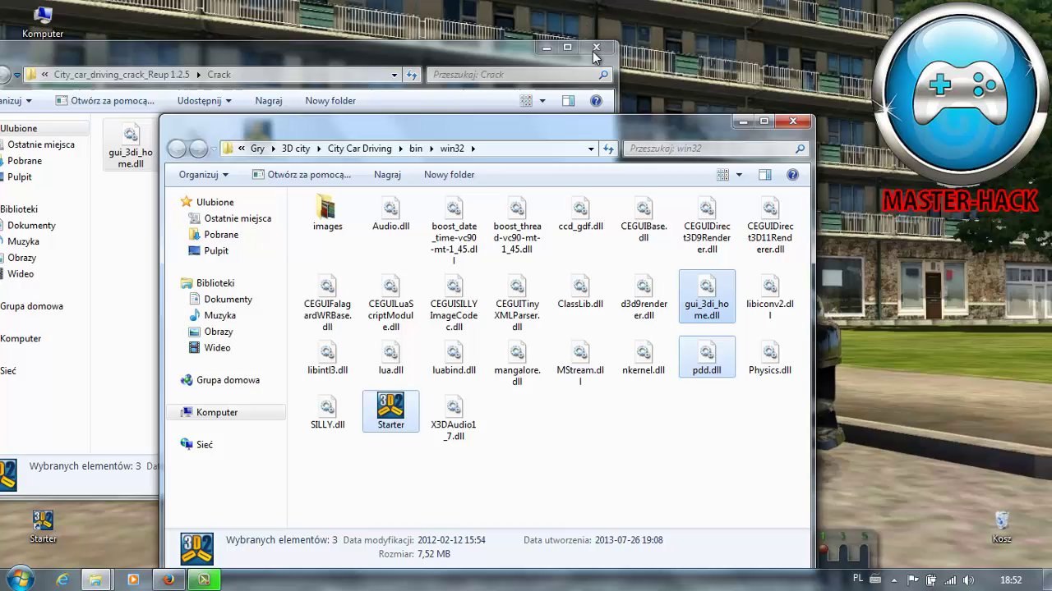Select the ClassLib.dll file
The width and height of the screenshot is (1052, 591).
[580, 292]
